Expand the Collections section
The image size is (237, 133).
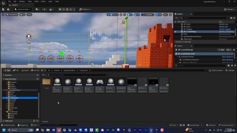[3, 121]
